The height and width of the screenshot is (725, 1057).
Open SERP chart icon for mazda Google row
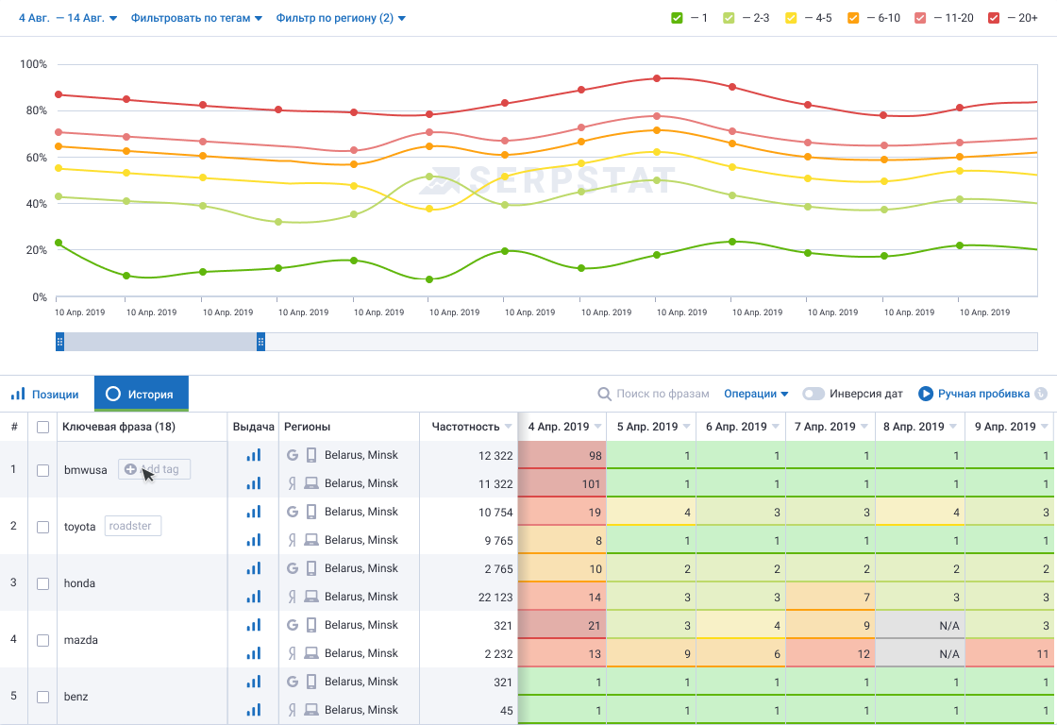(x=254, y=625)
